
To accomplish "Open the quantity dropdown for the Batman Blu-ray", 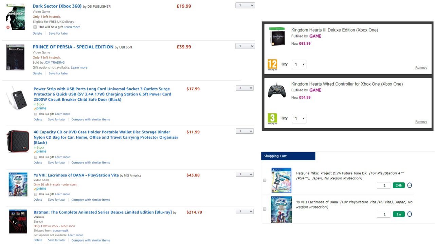I will [245, 212].
